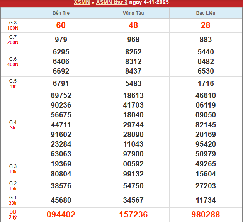
Task: Select G.1 number 11734
Action: 206,200
